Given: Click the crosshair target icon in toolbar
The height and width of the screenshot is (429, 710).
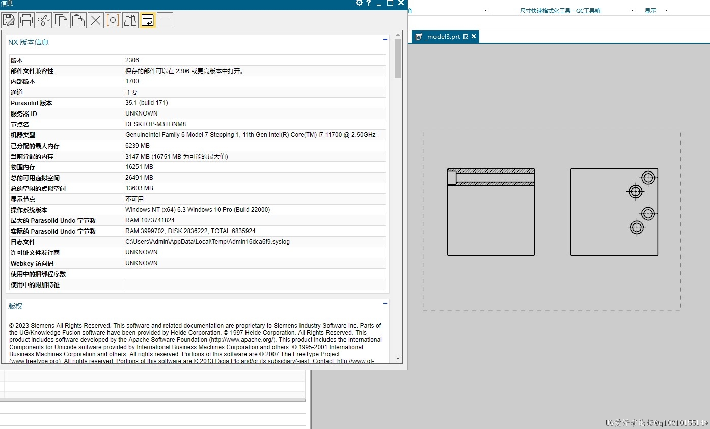Looking at the screenshot, I should pos(113,20).
